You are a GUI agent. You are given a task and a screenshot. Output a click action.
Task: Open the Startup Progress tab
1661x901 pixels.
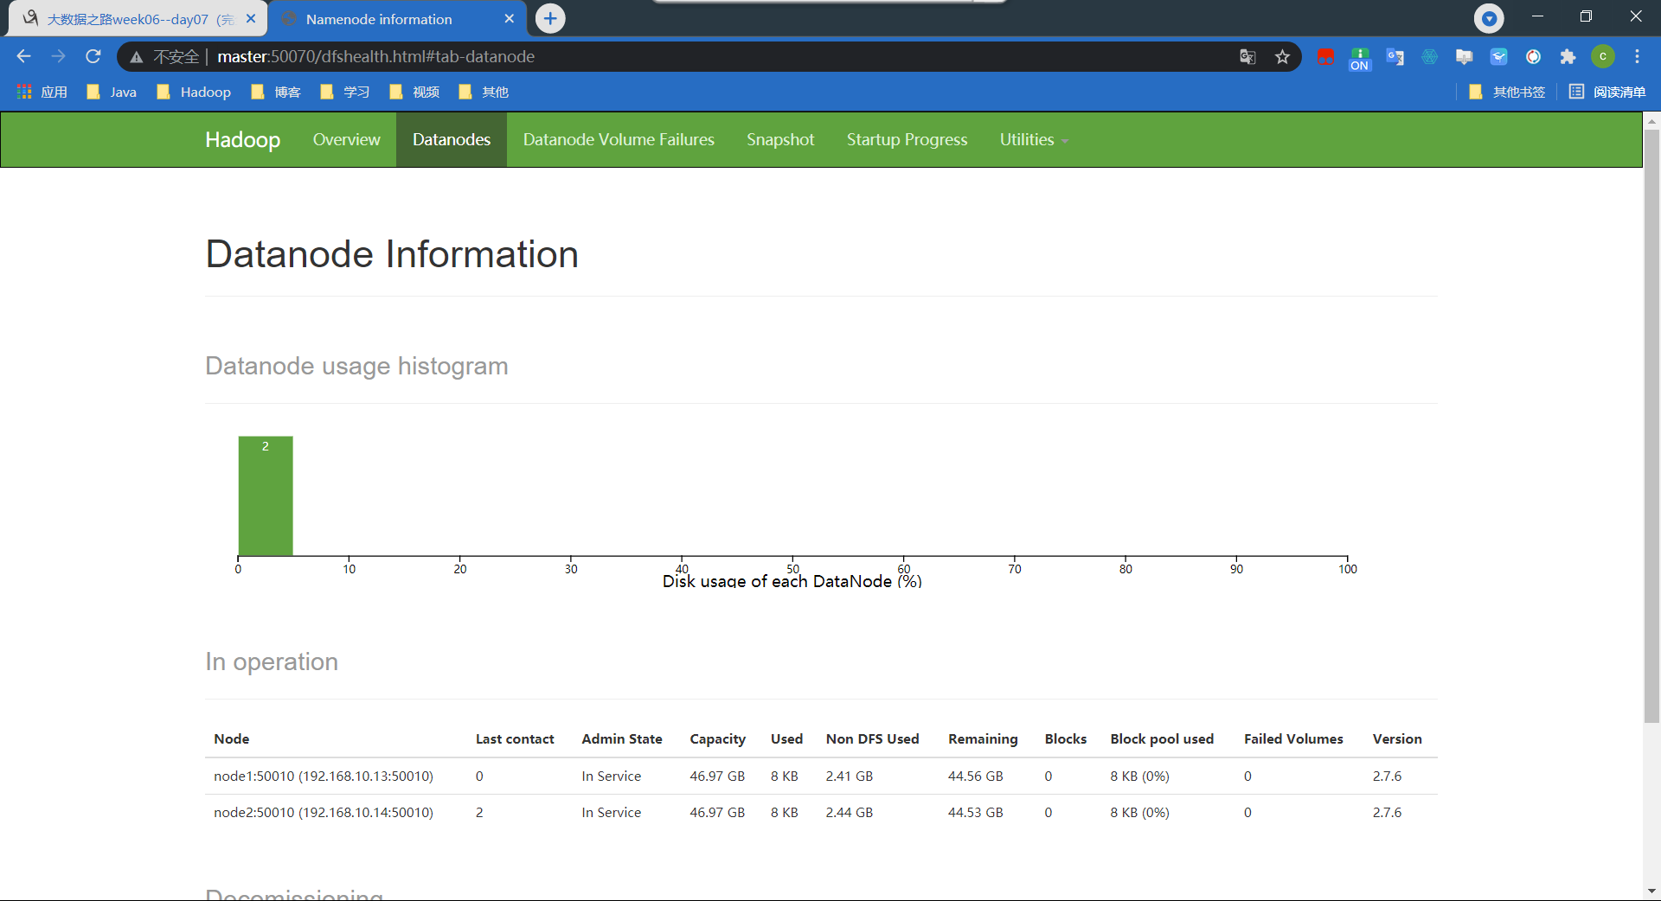click(907, 139)
